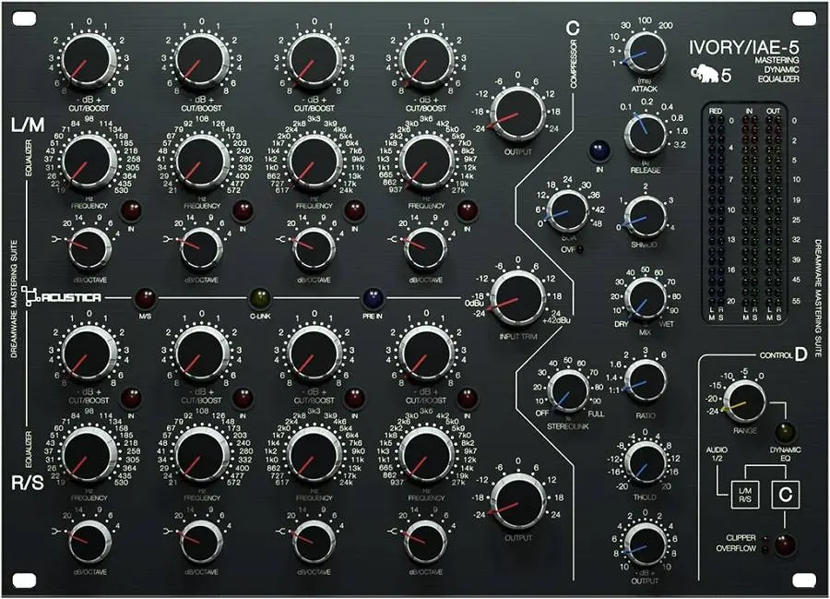Click the compressor dB OUTPUT knob
The image size is (830, 599).
646,545
